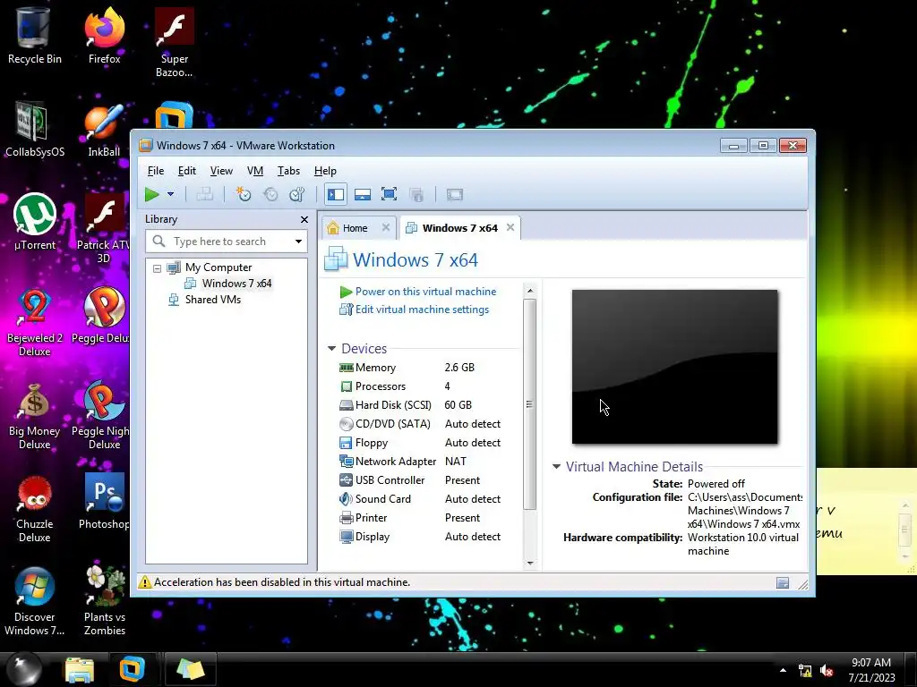This screenshot has height=687, width=917.
Task: Open Windows Explorer from the taskbar
Action: tap(80, 669)
